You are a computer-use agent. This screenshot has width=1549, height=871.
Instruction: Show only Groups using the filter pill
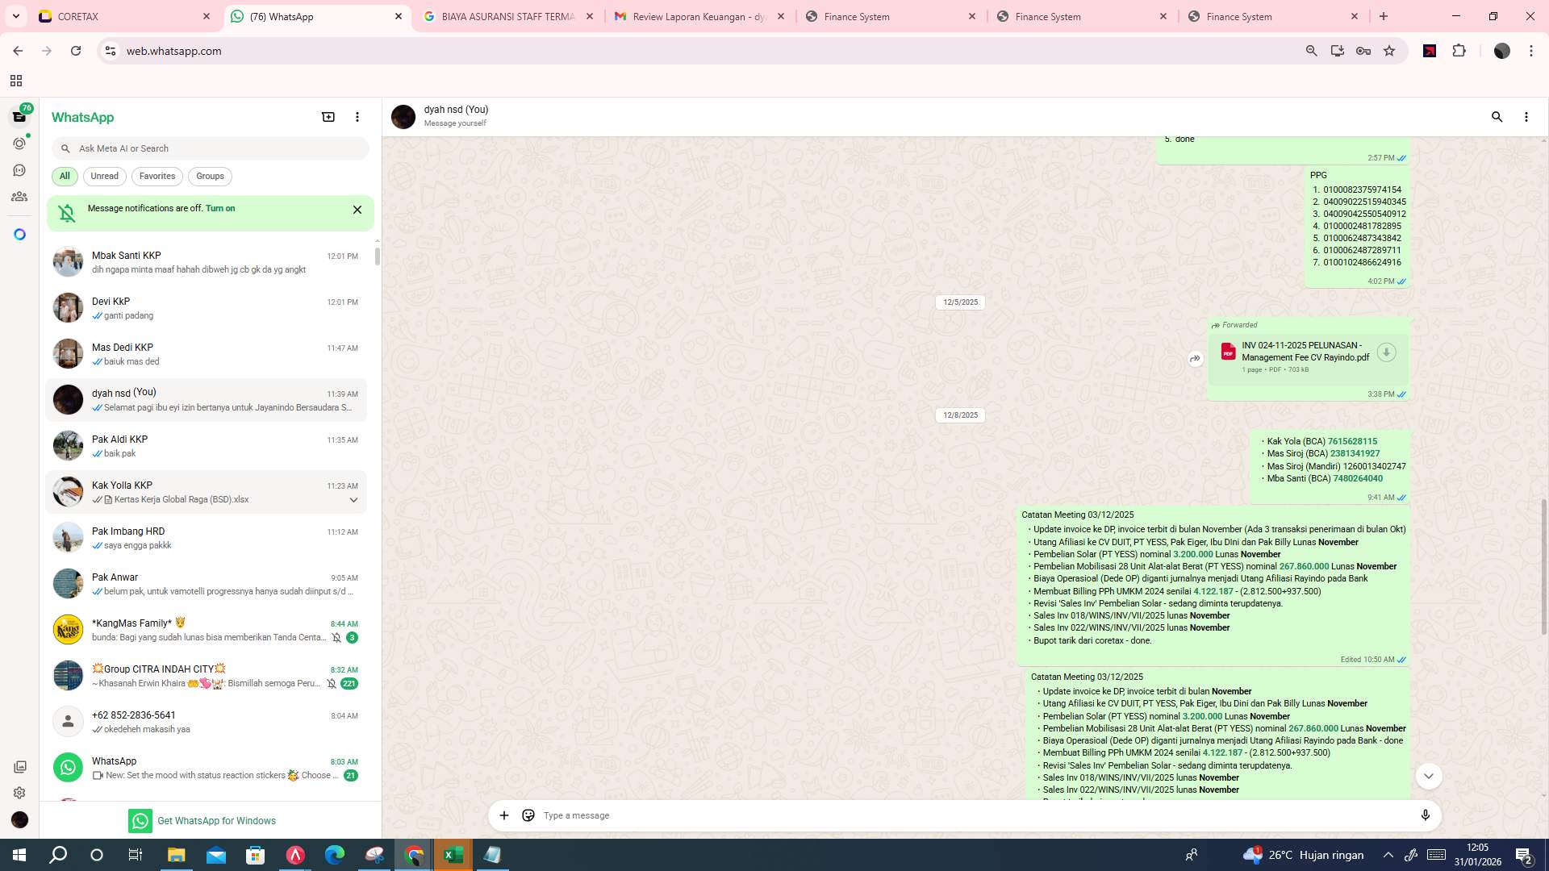pos(210,176)
